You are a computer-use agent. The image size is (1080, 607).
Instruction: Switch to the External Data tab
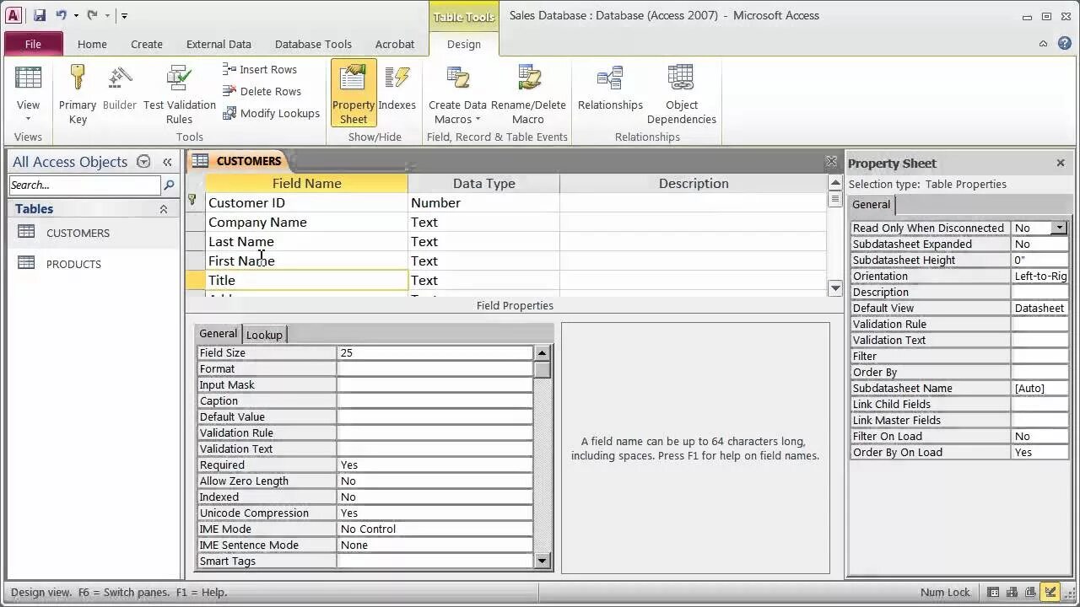click(x=219, y=44)
